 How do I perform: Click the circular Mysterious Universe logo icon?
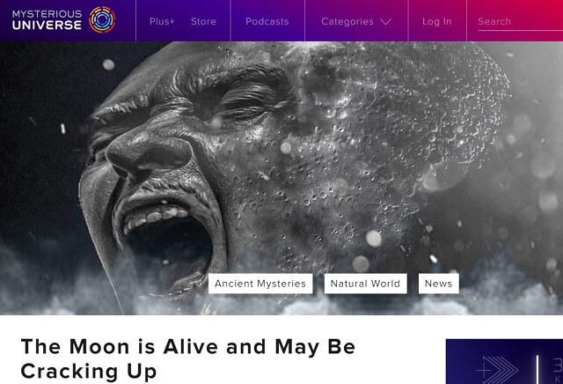102,19
